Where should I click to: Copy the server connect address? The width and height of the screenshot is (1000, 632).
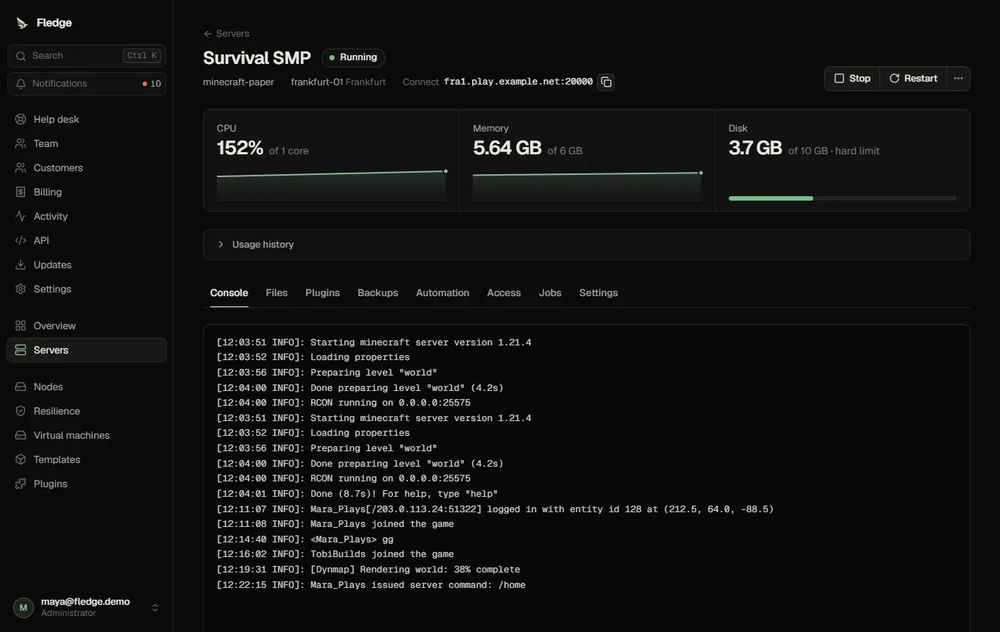point(606,82)
